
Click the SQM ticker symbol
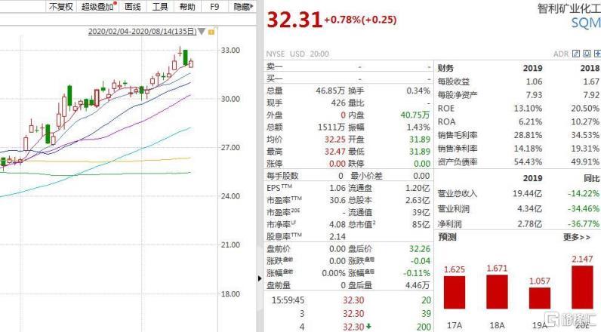coord(586,23)
